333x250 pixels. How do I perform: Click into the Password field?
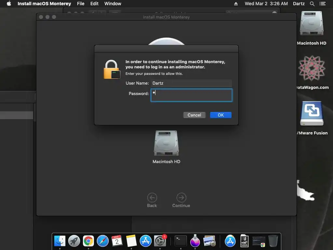point(191,95)
